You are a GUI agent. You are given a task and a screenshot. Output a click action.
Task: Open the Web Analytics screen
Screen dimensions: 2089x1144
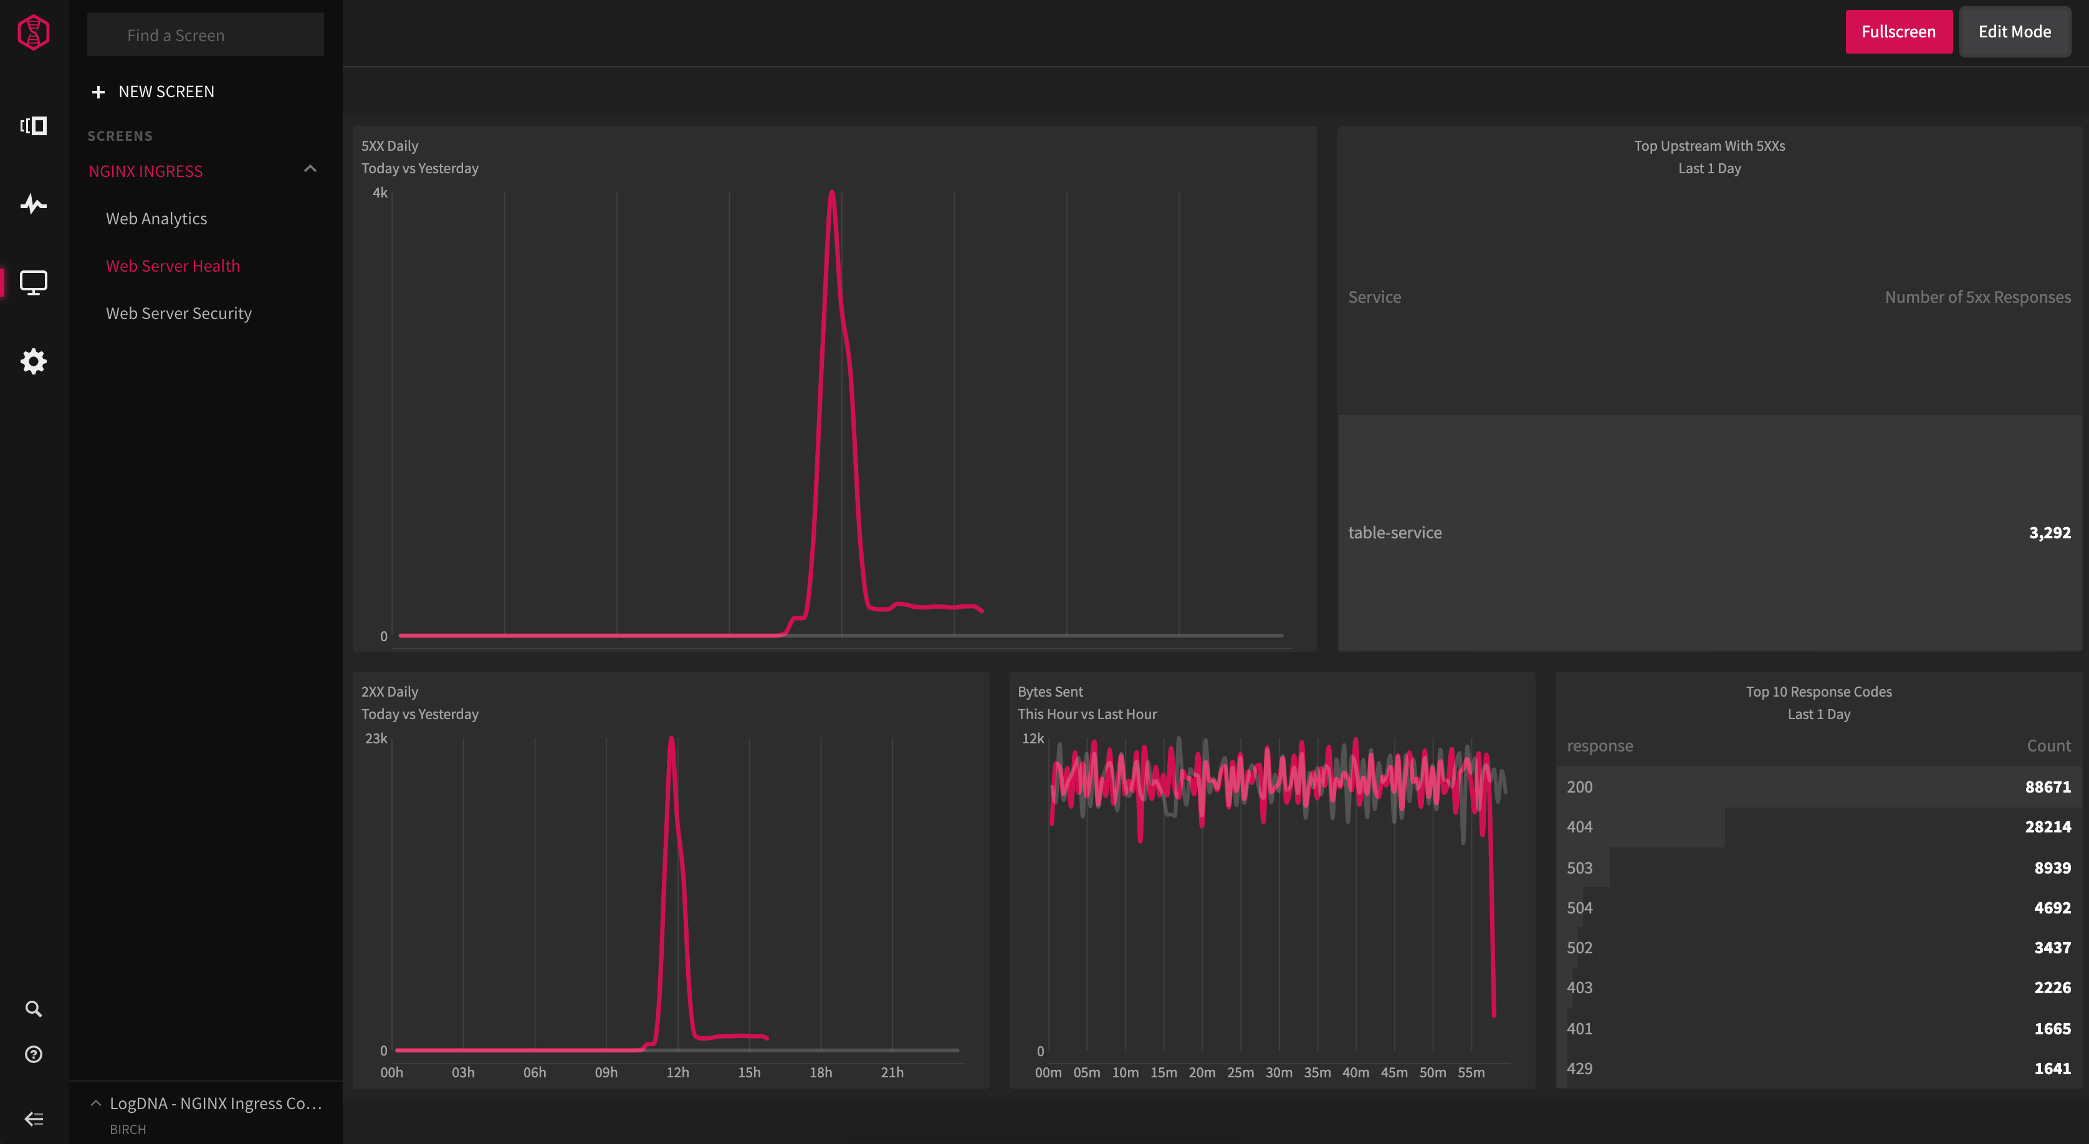156,219
